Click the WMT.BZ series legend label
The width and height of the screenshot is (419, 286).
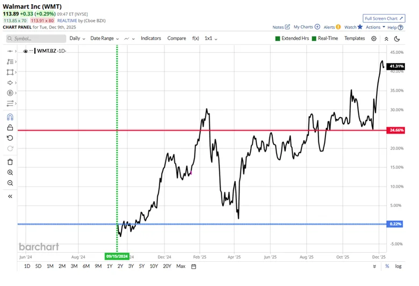pyautogui.click(x=52, y=51)
